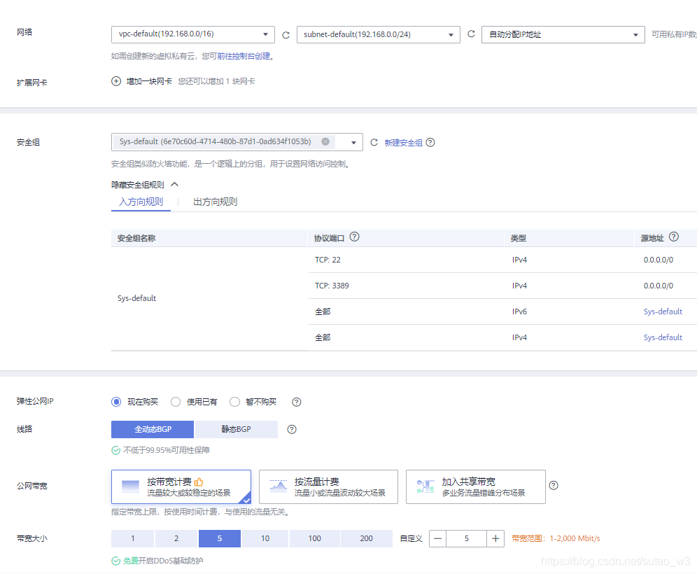
Task: Set bandwidth size to 200
Action: coord(366,538)
